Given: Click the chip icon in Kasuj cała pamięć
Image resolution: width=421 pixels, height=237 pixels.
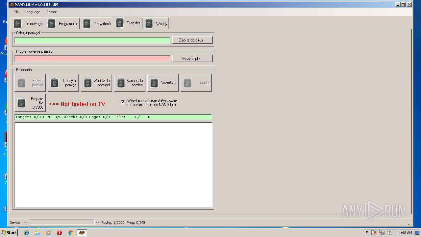Looking at the screenshot, I should click(x=121, y=83).
